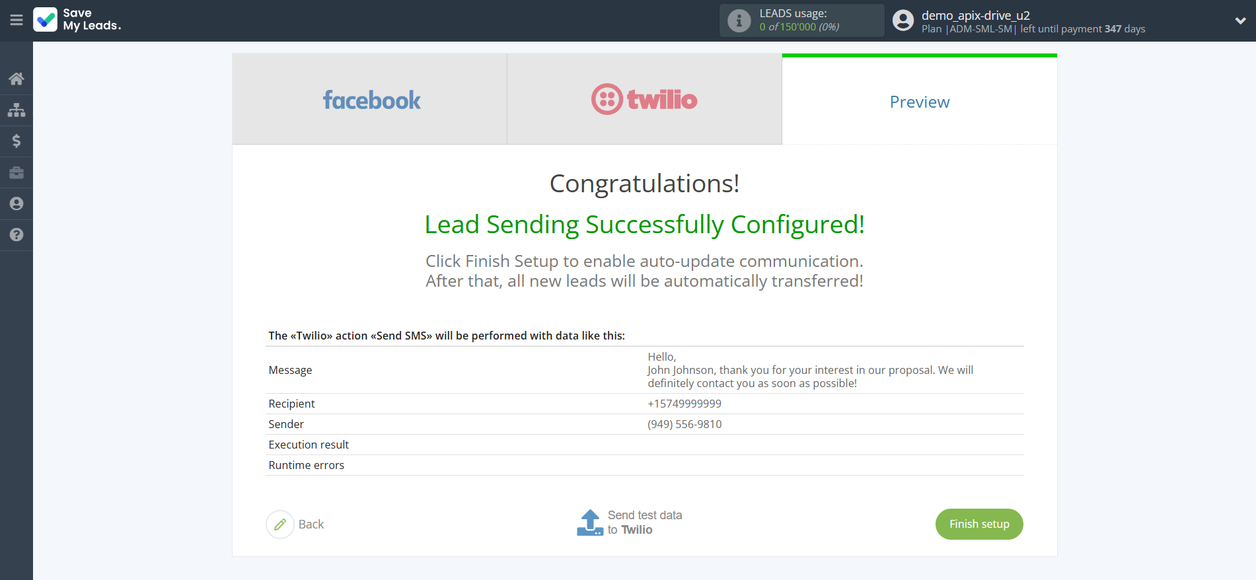Open the hamburger menu
Screen dimensions: 1256x580
click(x=17, y=20)
